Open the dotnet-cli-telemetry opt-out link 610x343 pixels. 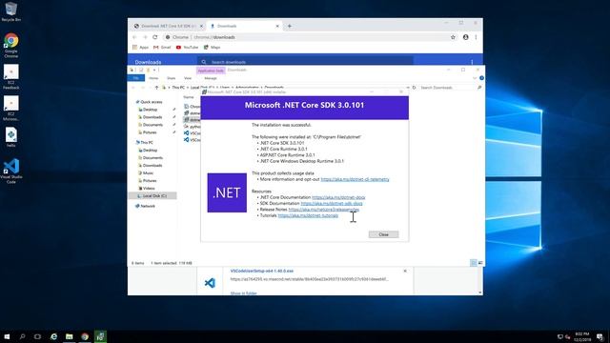click(x=355, y=179)
